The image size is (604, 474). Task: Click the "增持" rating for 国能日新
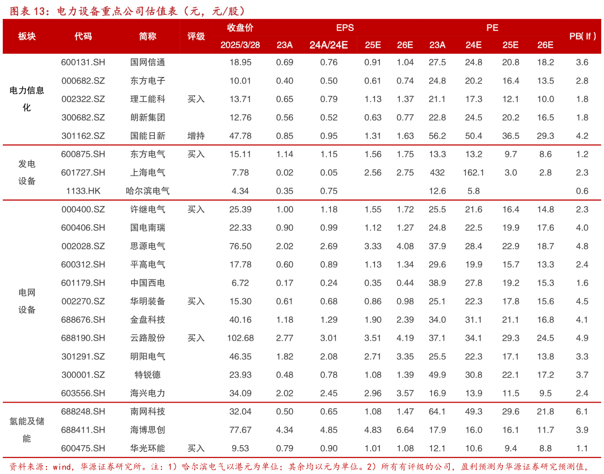pos(196,136)
